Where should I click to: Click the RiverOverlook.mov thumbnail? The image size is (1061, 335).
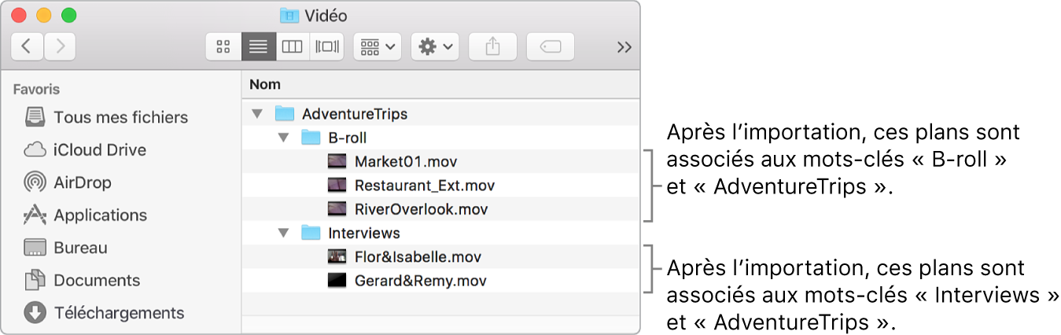337,209
